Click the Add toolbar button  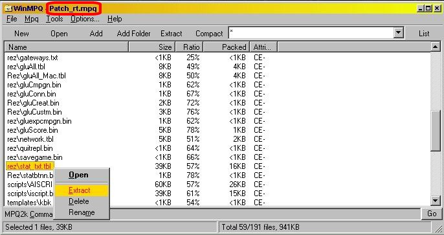point(96,34)
